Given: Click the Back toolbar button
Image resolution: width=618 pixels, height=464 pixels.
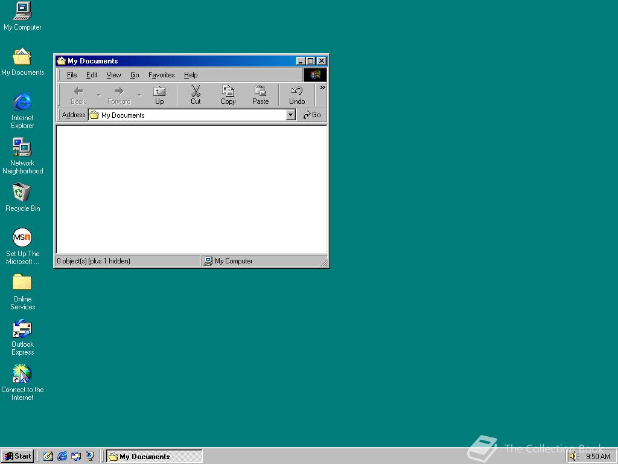Looking at the screenshot, I should pos(78,95).
